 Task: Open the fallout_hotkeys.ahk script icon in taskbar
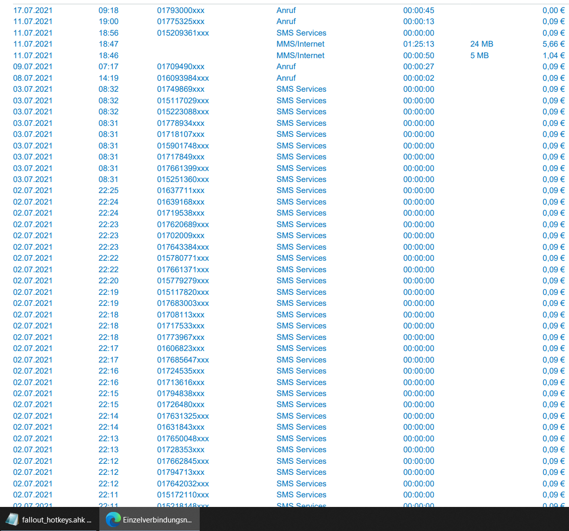[x=12, y=519]
